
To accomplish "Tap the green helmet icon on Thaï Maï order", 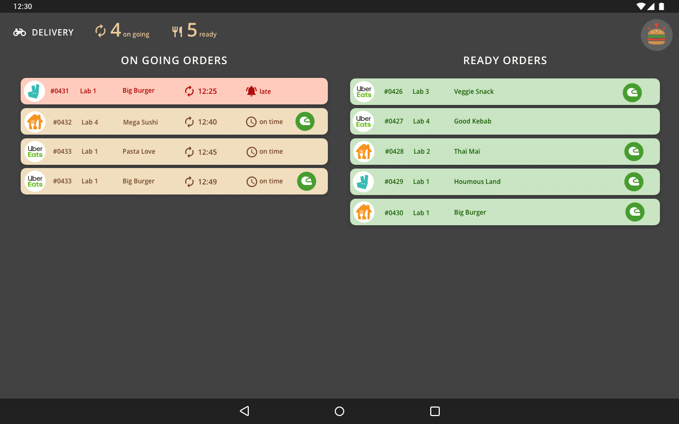I will tap(634, 152).
